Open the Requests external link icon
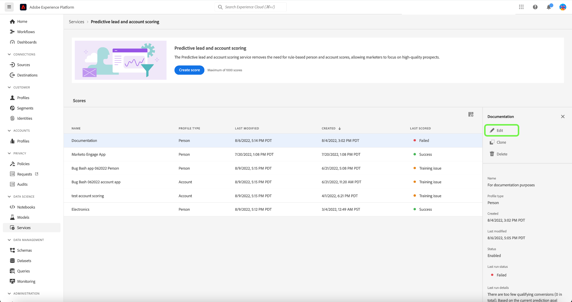Screen dimensions: 572x302 pos(37,174)
